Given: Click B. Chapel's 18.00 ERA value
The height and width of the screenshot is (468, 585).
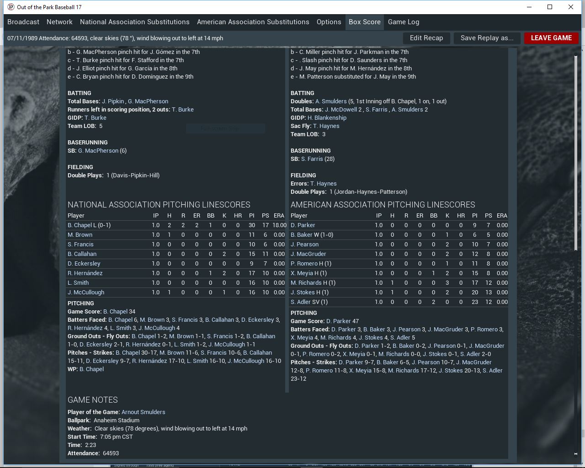Looking at the screenshot, I should click(x=279, y=225).
